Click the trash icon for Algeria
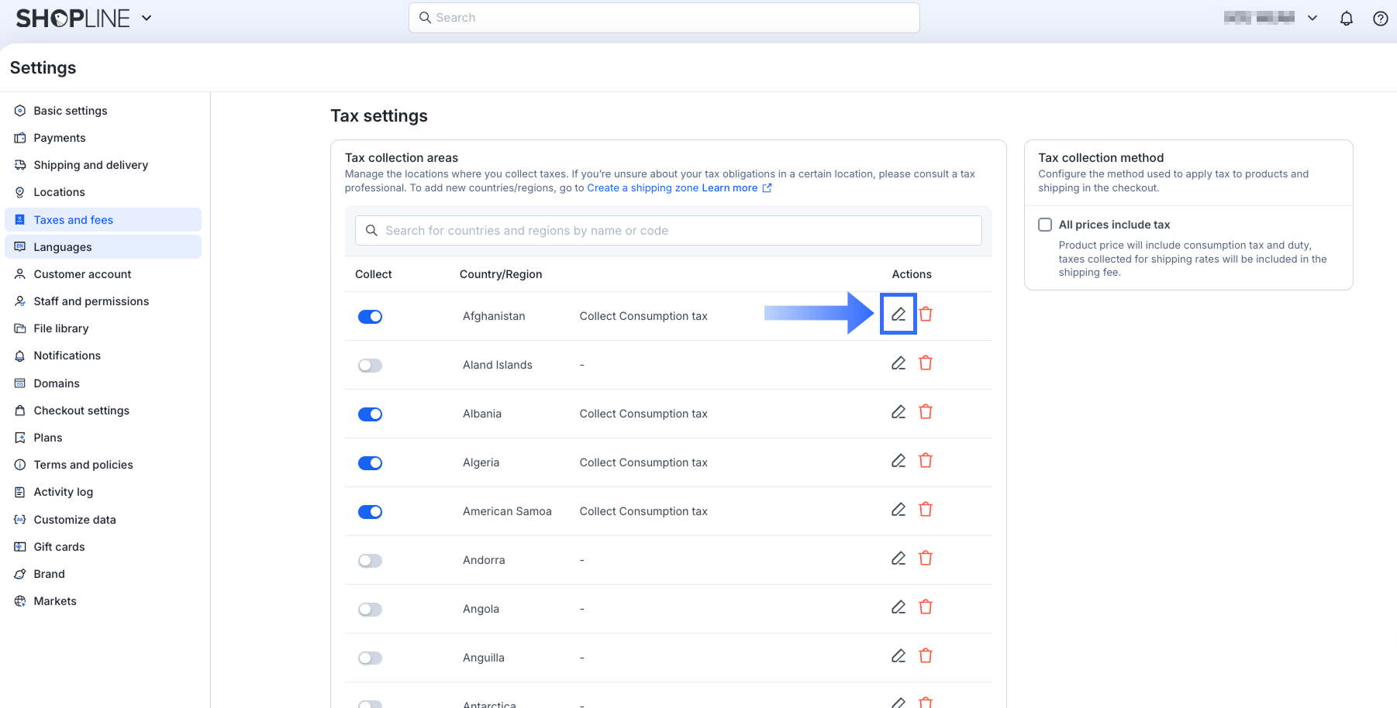The height and width of the screenshot is (708, 1397). pyautogui.click(x=926, y=461)
